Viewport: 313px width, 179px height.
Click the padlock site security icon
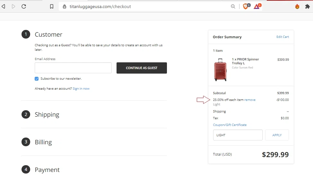[x=65, y=6]
